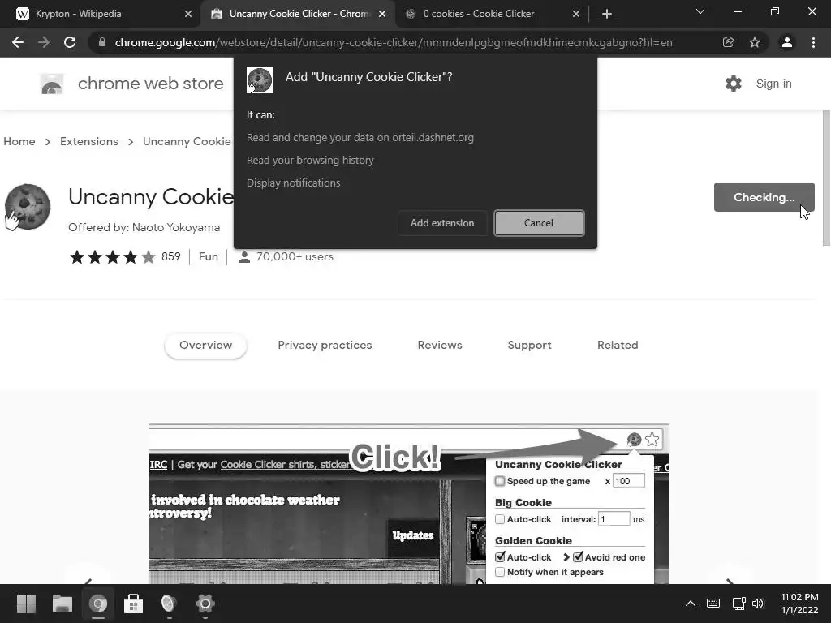
Task: Reload the current page
Action: pos(70,42)
